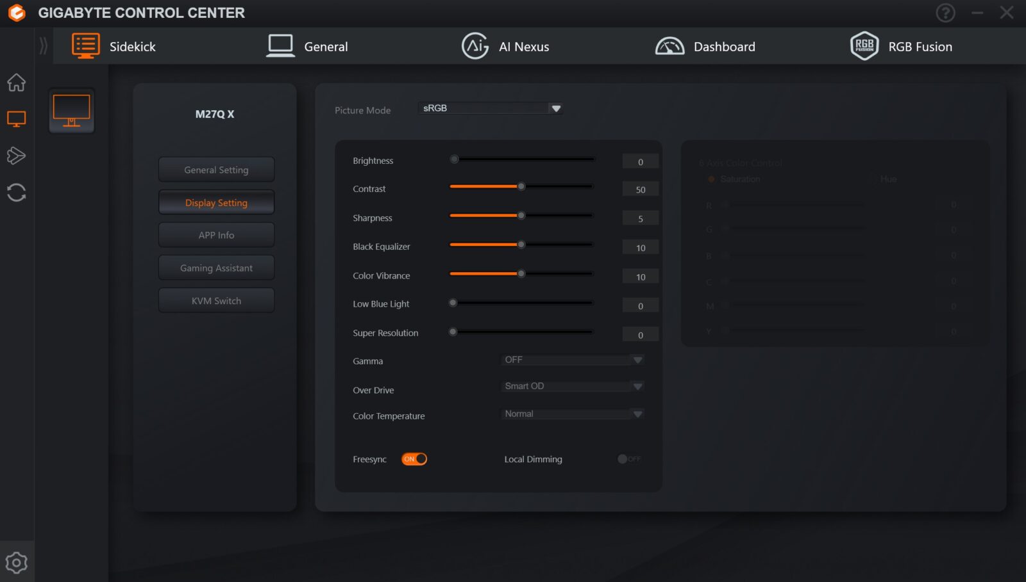Expand the sidebar with the double-chevron

coord(43,46)
